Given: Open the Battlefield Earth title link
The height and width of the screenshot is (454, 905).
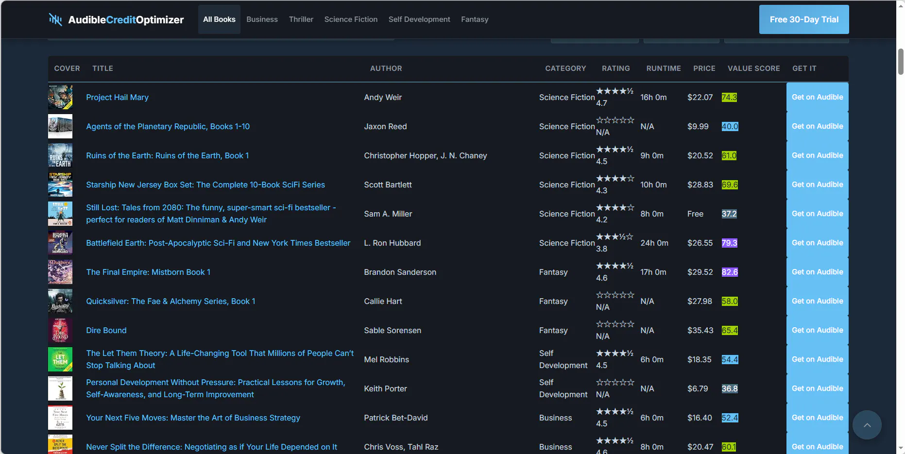Looking at the screenshot, I should click(x=218, y=243).
